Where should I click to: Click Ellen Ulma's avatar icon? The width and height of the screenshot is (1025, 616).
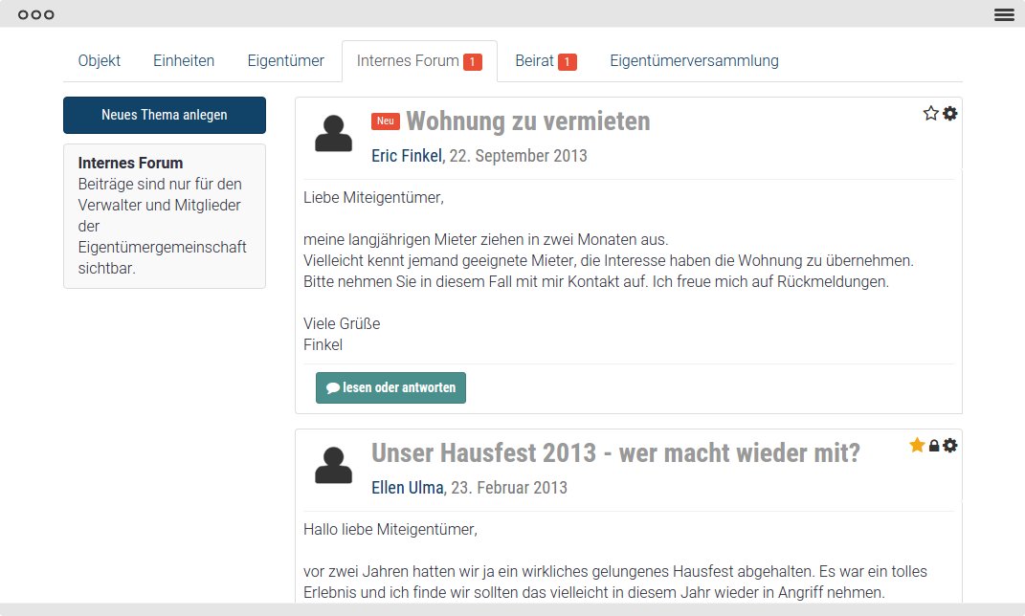tap(333, 466)
